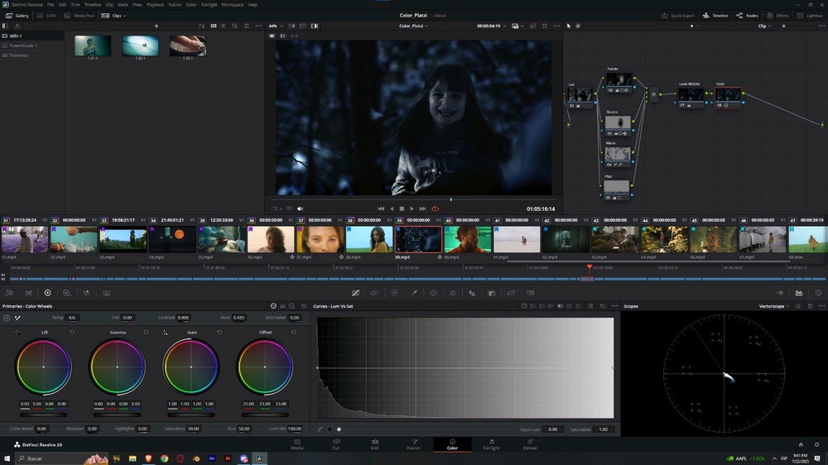Select the white point picker beside Gain
This screenshot has width=828, height=465.
[166, 333]
